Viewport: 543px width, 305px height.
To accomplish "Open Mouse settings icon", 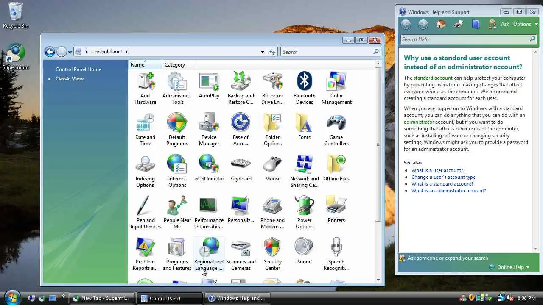I will click(x=273, y=168).
